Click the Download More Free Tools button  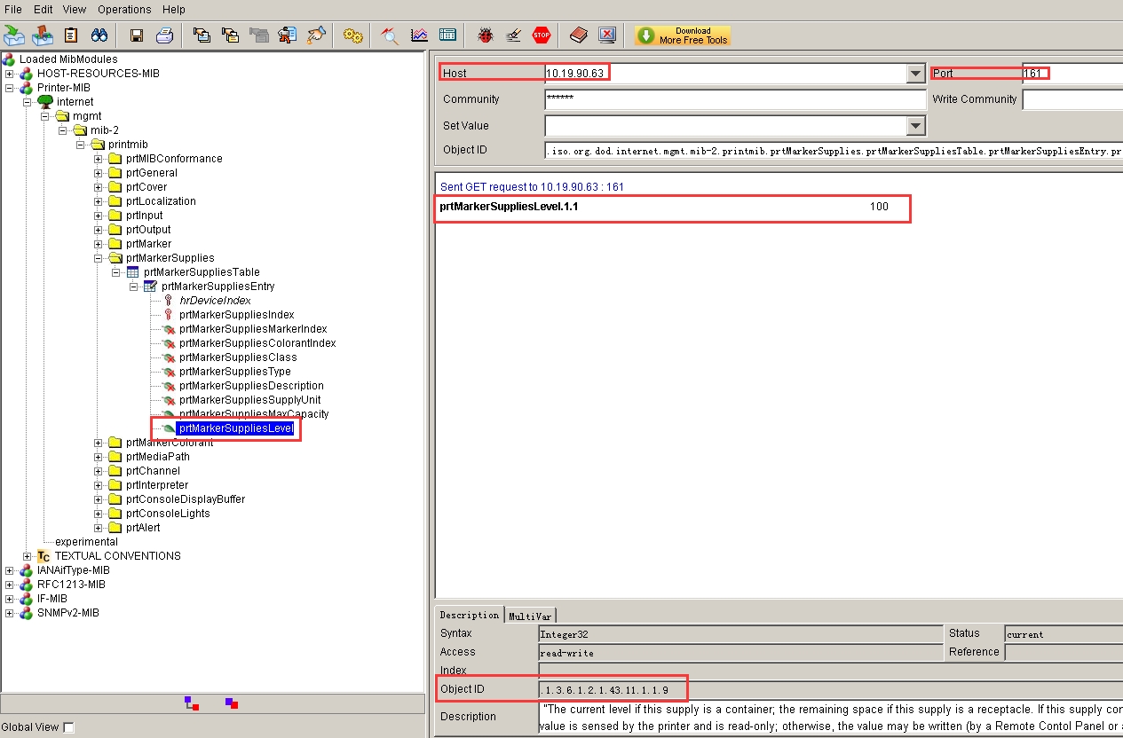(683, 35)
